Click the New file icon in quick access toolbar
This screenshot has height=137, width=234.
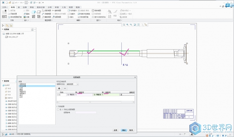pyautogui.click(x=6, y=3)
